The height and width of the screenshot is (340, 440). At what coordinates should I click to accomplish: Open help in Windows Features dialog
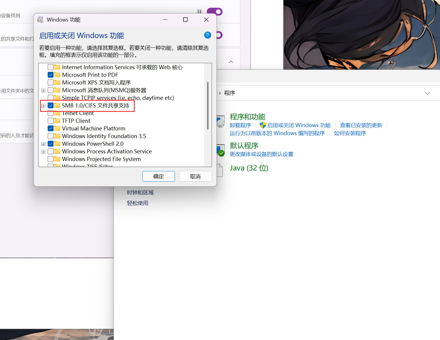208,35
